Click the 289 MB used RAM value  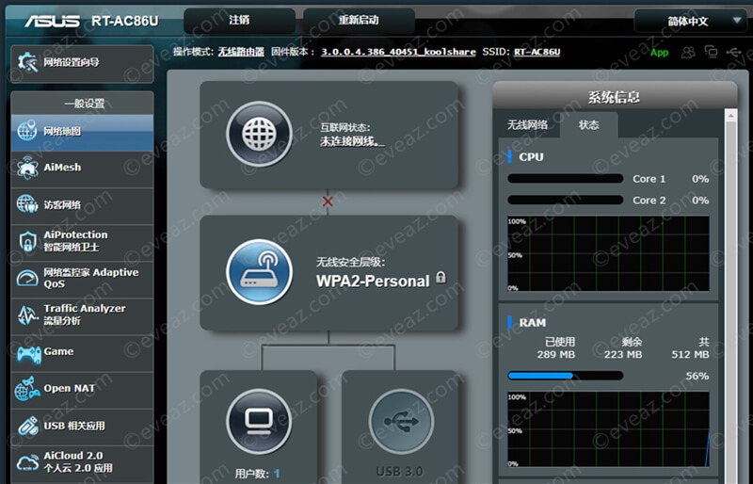pos(555,355)
